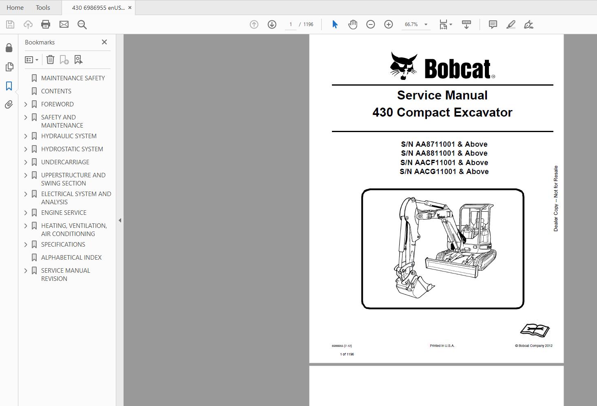The image size is (597, 406).
Task: Open the find text magnifier tool
Action: tap(82, 24)
